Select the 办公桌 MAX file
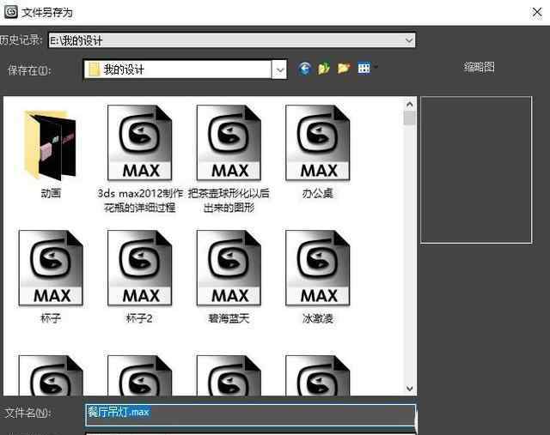This screenshot has width=550, height=435. [x=317, y=146]
